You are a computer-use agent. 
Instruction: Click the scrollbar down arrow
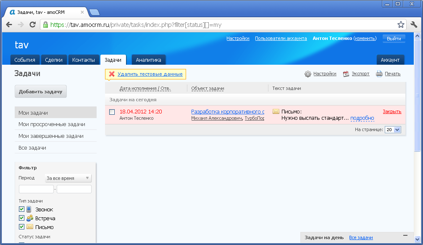(x=417, y=239)
